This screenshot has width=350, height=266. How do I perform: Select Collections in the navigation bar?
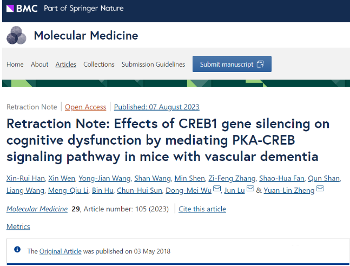pos(98,64)
